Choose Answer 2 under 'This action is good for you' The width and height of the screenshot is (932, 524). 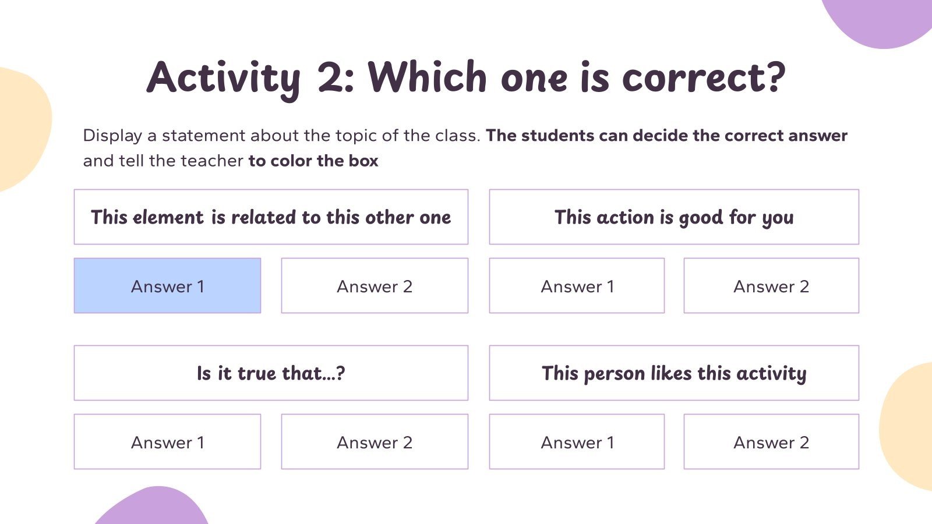(771, 286)
